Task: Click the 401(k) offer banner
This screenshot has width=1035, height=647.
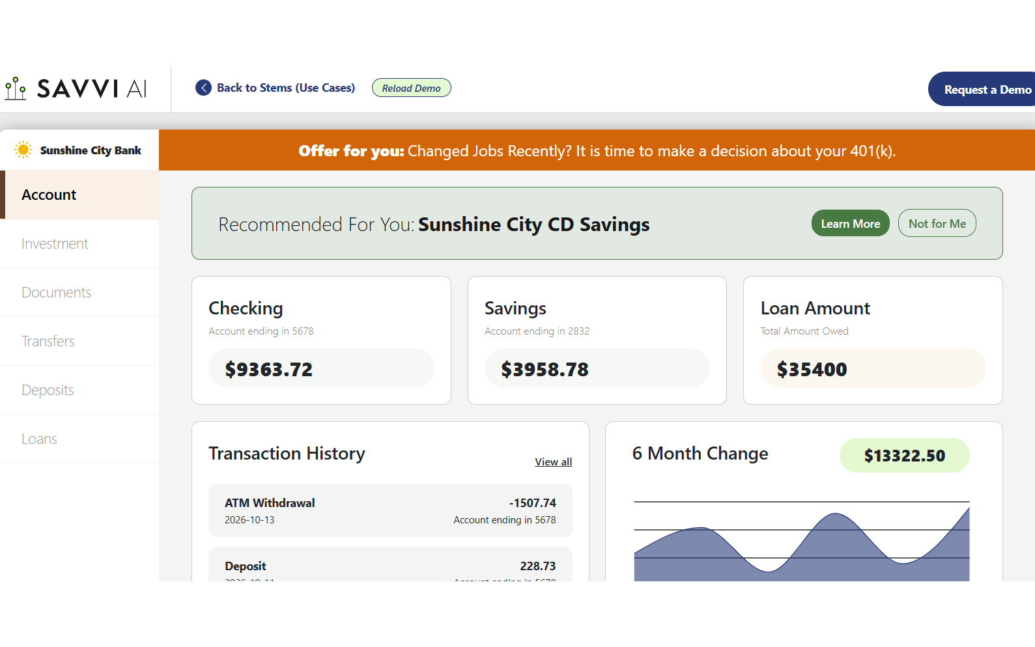Action: (597, 150)
